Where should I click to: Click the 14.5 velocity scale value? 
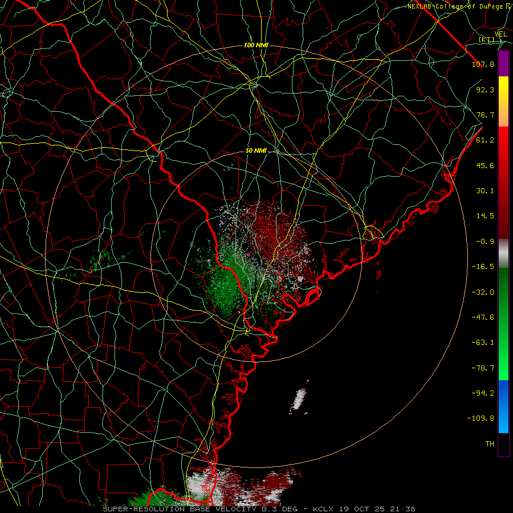click(x=485, y=216)
